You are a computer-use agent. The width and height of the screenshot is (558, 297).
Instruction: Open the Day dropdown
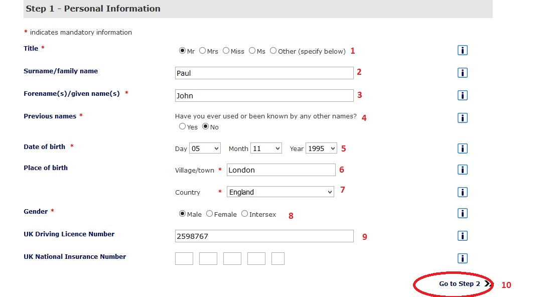pyautogui.click(x=205, y=148)
